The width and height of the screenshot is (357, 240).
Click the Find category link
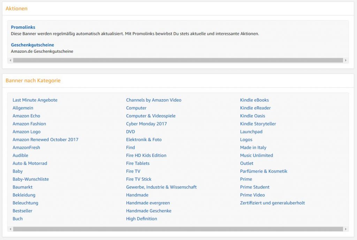[130, 147]
